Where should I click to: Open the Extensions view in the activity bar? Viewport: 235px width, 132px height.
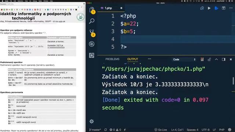92,55
